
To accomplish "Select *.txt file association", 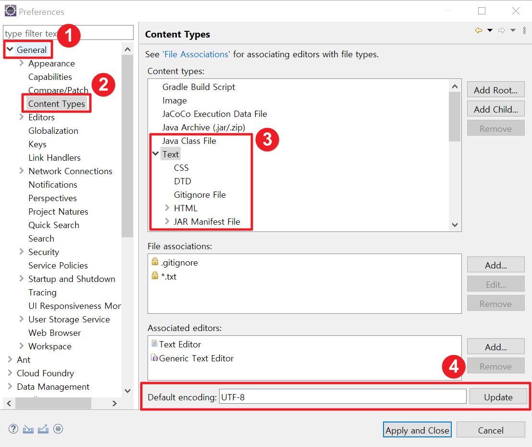I will (169, 277).
